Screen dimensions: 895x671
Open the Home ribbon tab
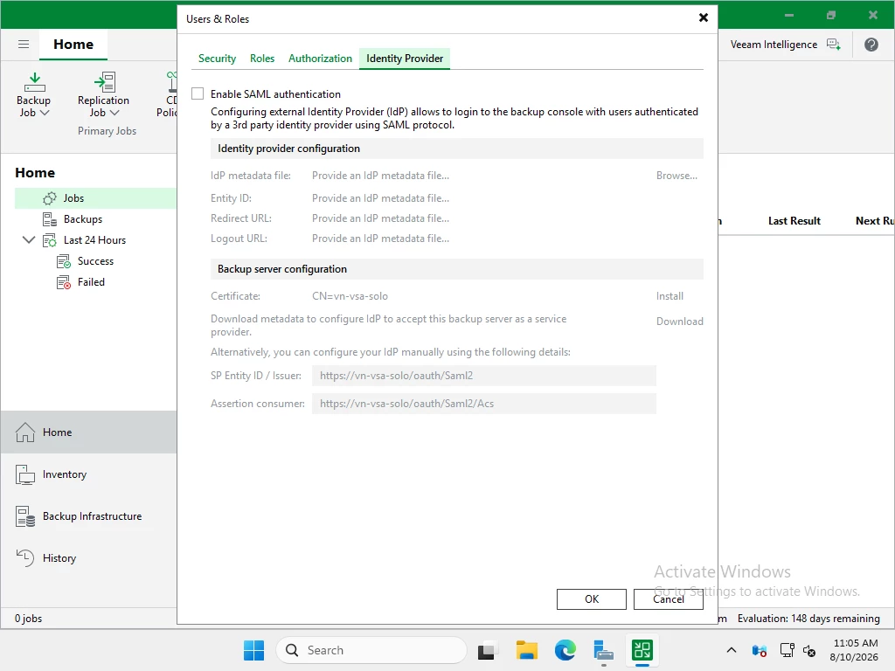click(73, 44)
